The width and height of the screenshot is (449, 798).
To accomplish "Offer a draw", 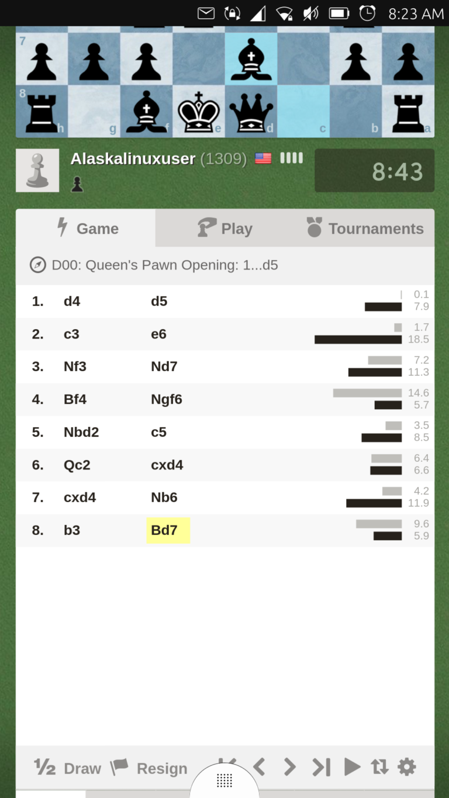I will [x=68, y=768].
